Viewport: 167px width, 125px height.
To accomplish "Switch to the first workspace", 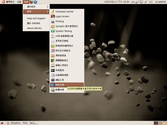I will coord(156,123).
